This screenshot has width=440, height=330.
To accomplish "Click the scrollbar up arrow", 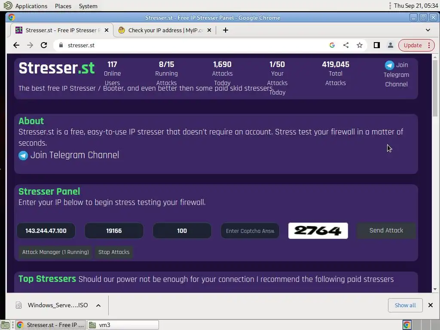I will [x=435, y=57].
